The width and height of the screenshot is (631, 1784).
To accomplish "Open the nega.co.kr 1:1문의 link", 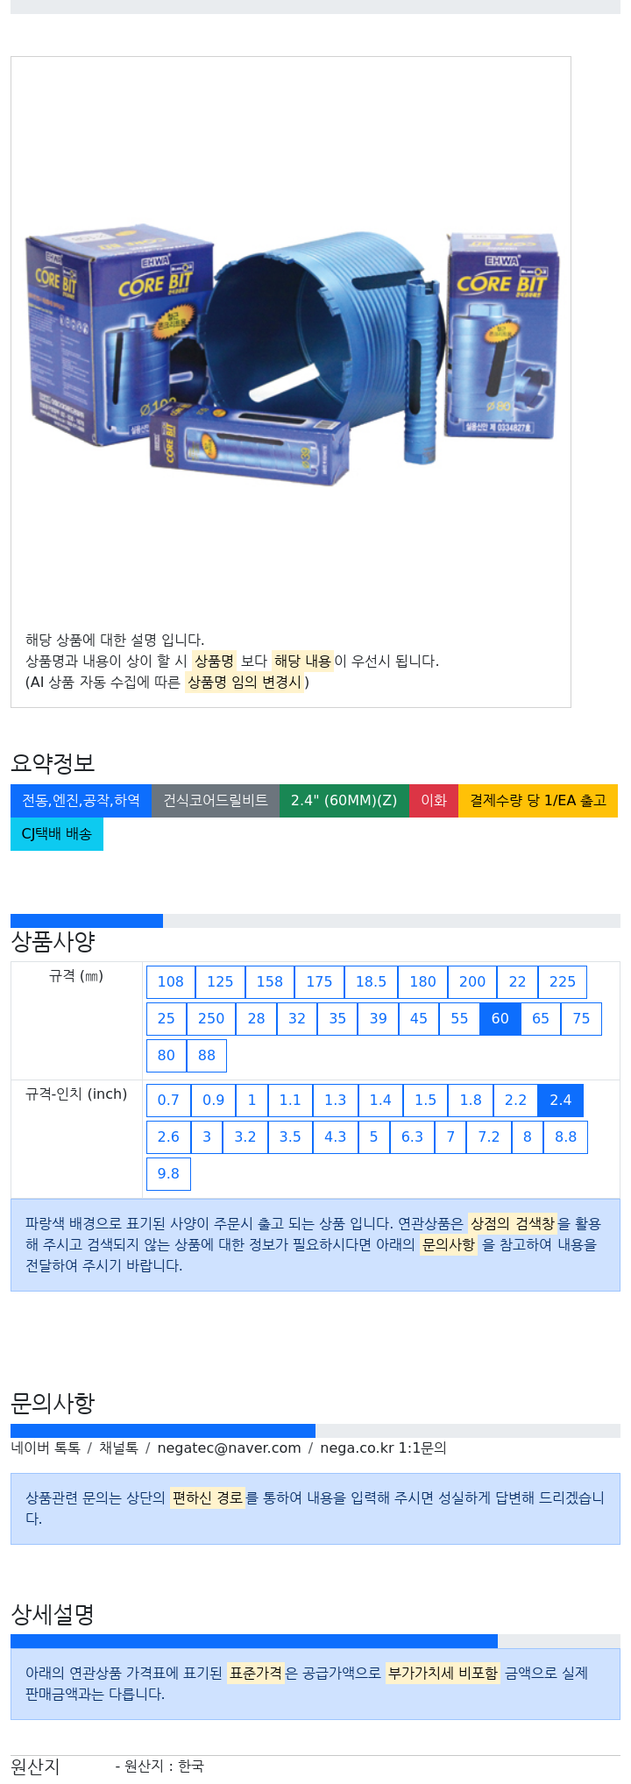I will click(383, 1448).
